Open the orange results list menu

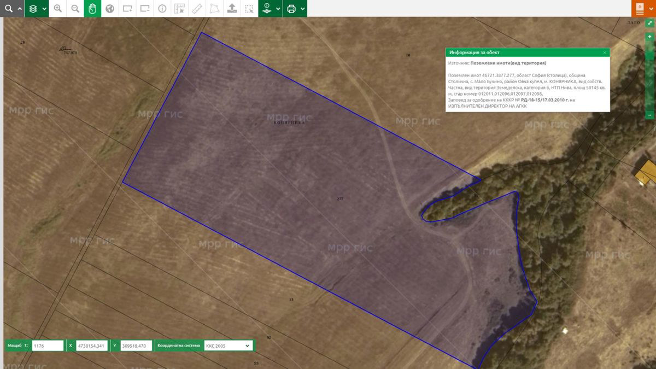640,9
